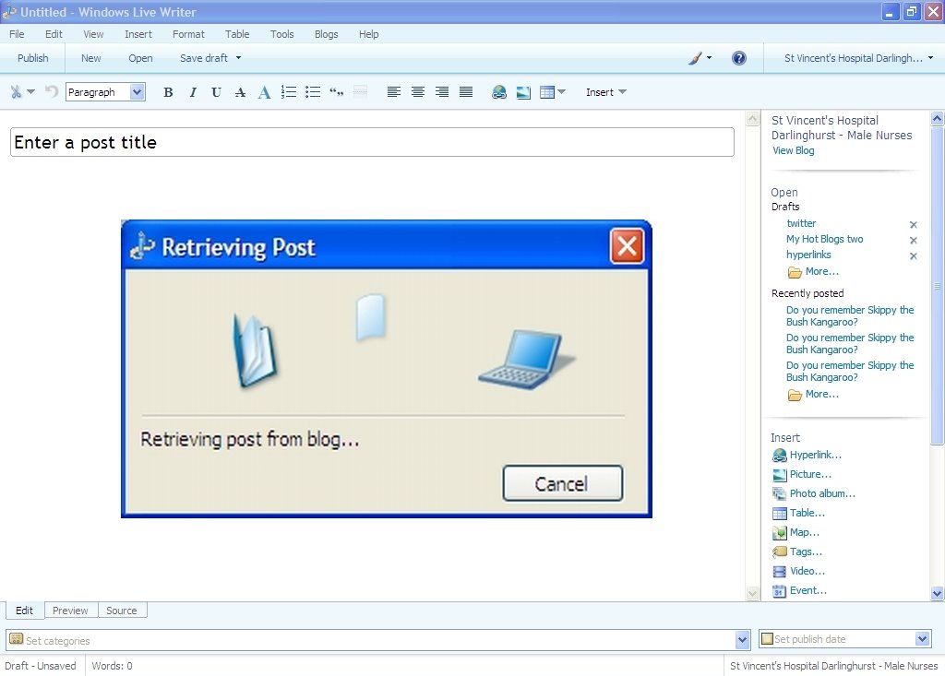Click sidebar Map... insert link
This screenshot has width=945, height=676.
[804, 532]
